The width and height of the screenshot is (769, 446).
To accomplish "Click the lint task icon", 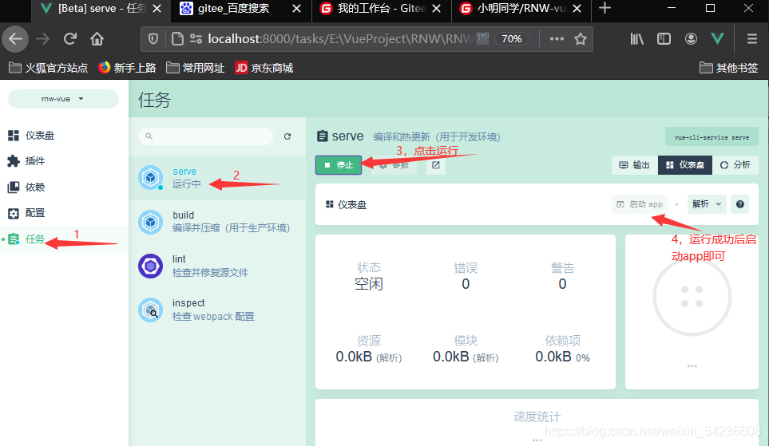I will pyautogui.click(x=151, y=266).
